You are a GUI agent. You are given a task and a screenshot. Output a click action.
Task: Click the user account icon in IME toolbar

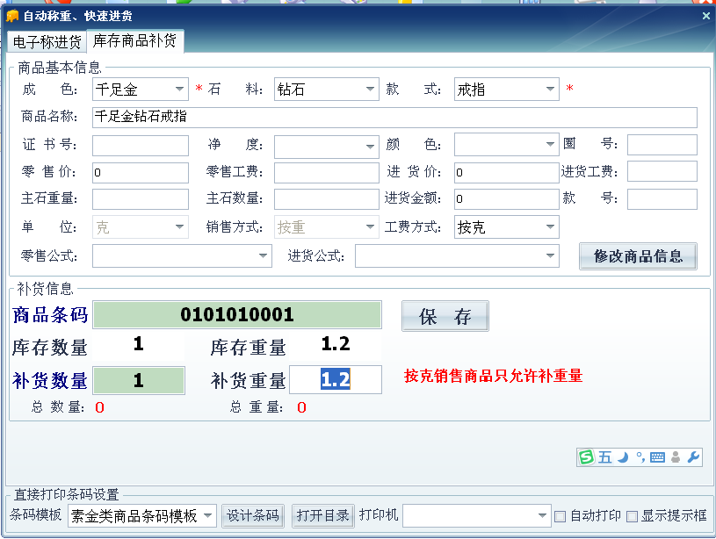pos(675,457)
